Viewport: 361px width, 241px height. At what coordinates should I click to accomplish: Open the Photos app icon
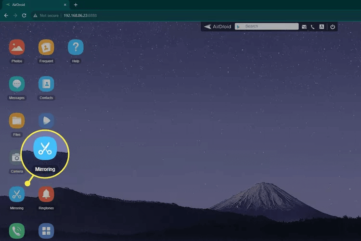coord(17,48)
